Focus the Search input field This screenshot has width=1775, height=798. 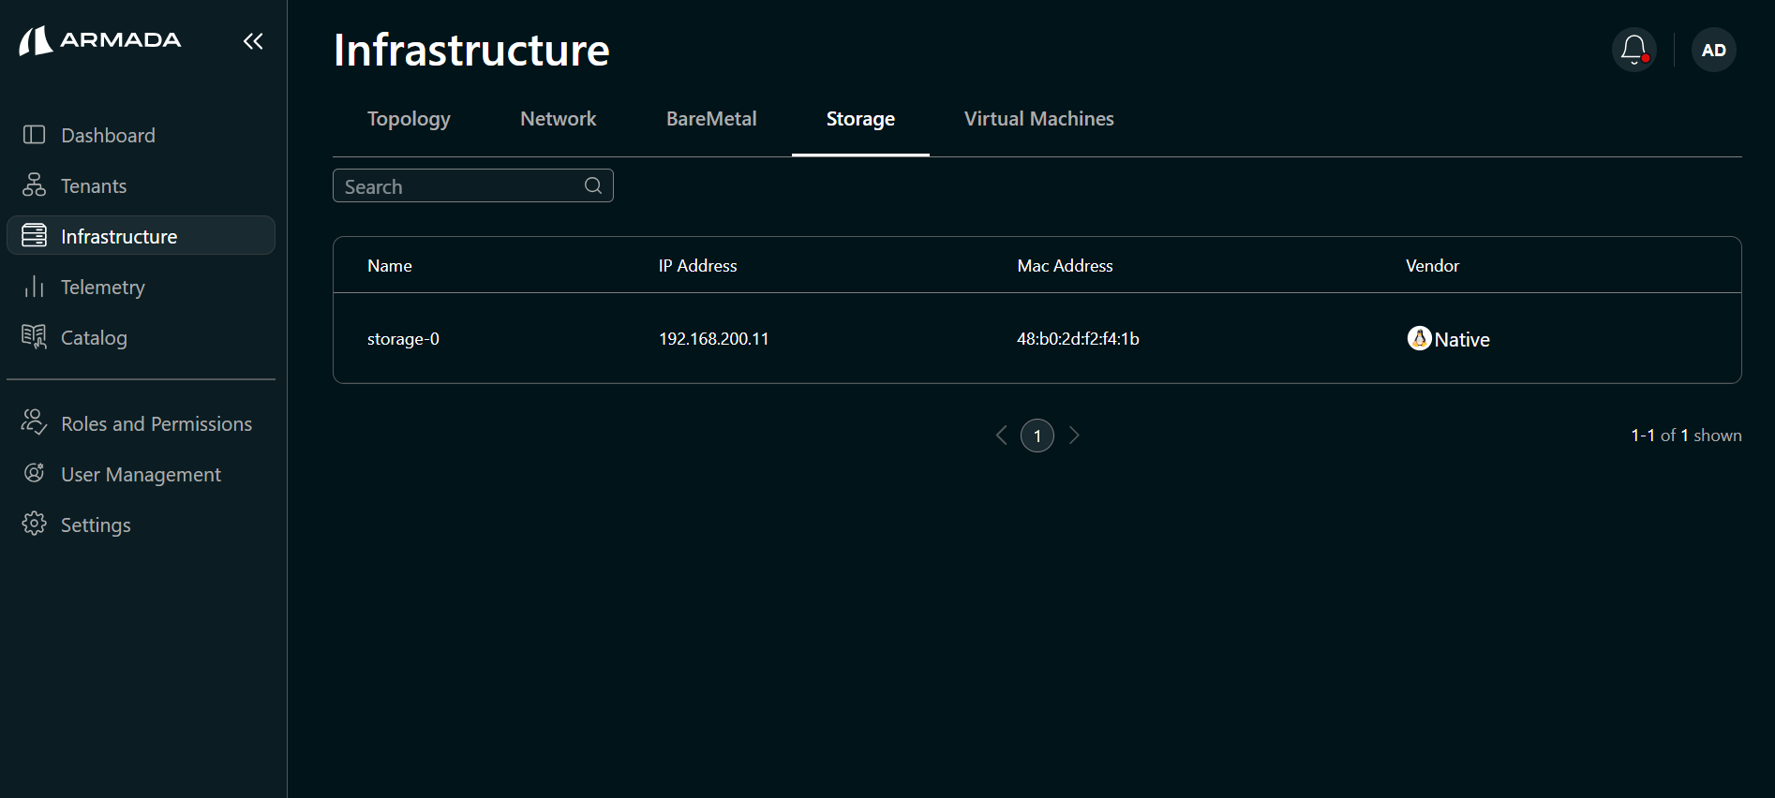pos(473,185)
